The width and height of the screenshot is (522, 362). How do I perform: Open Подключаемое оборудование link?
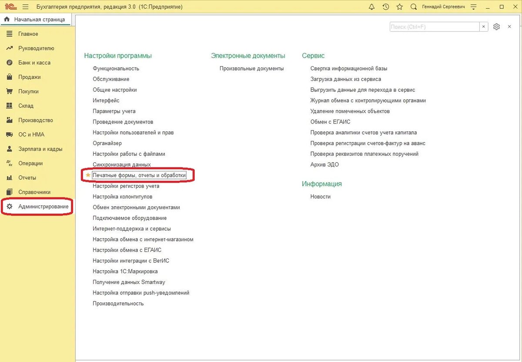pos(130,218)
